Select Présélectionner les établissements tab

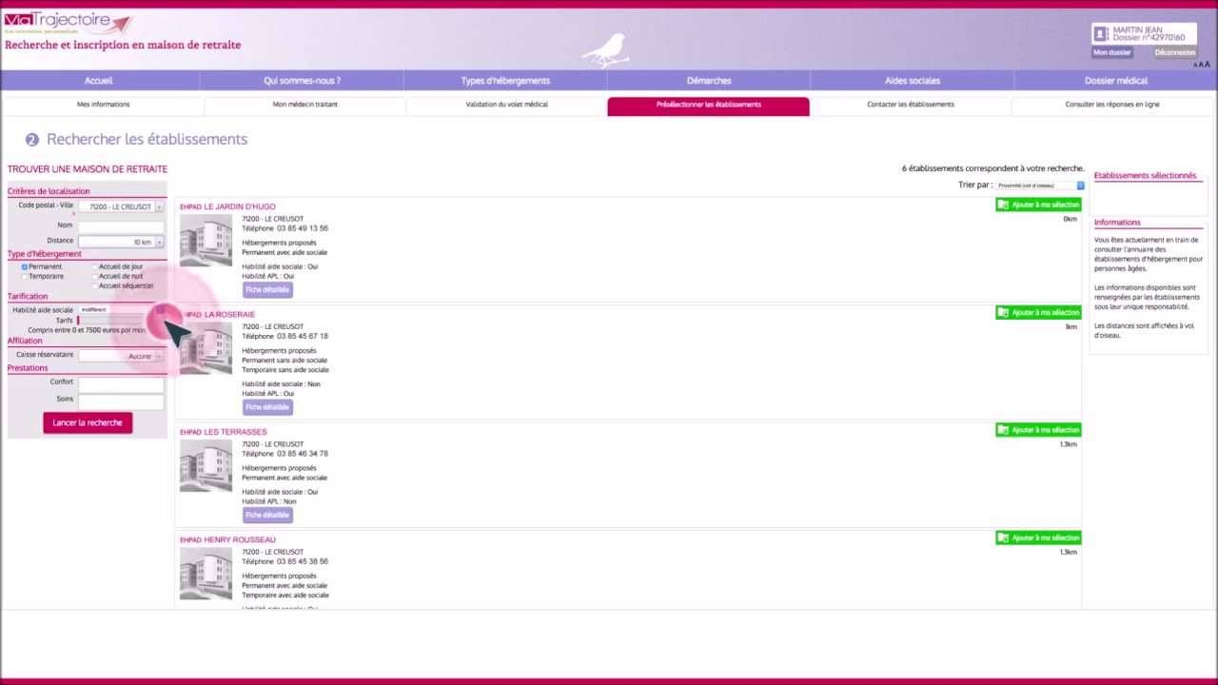(709, 105)
